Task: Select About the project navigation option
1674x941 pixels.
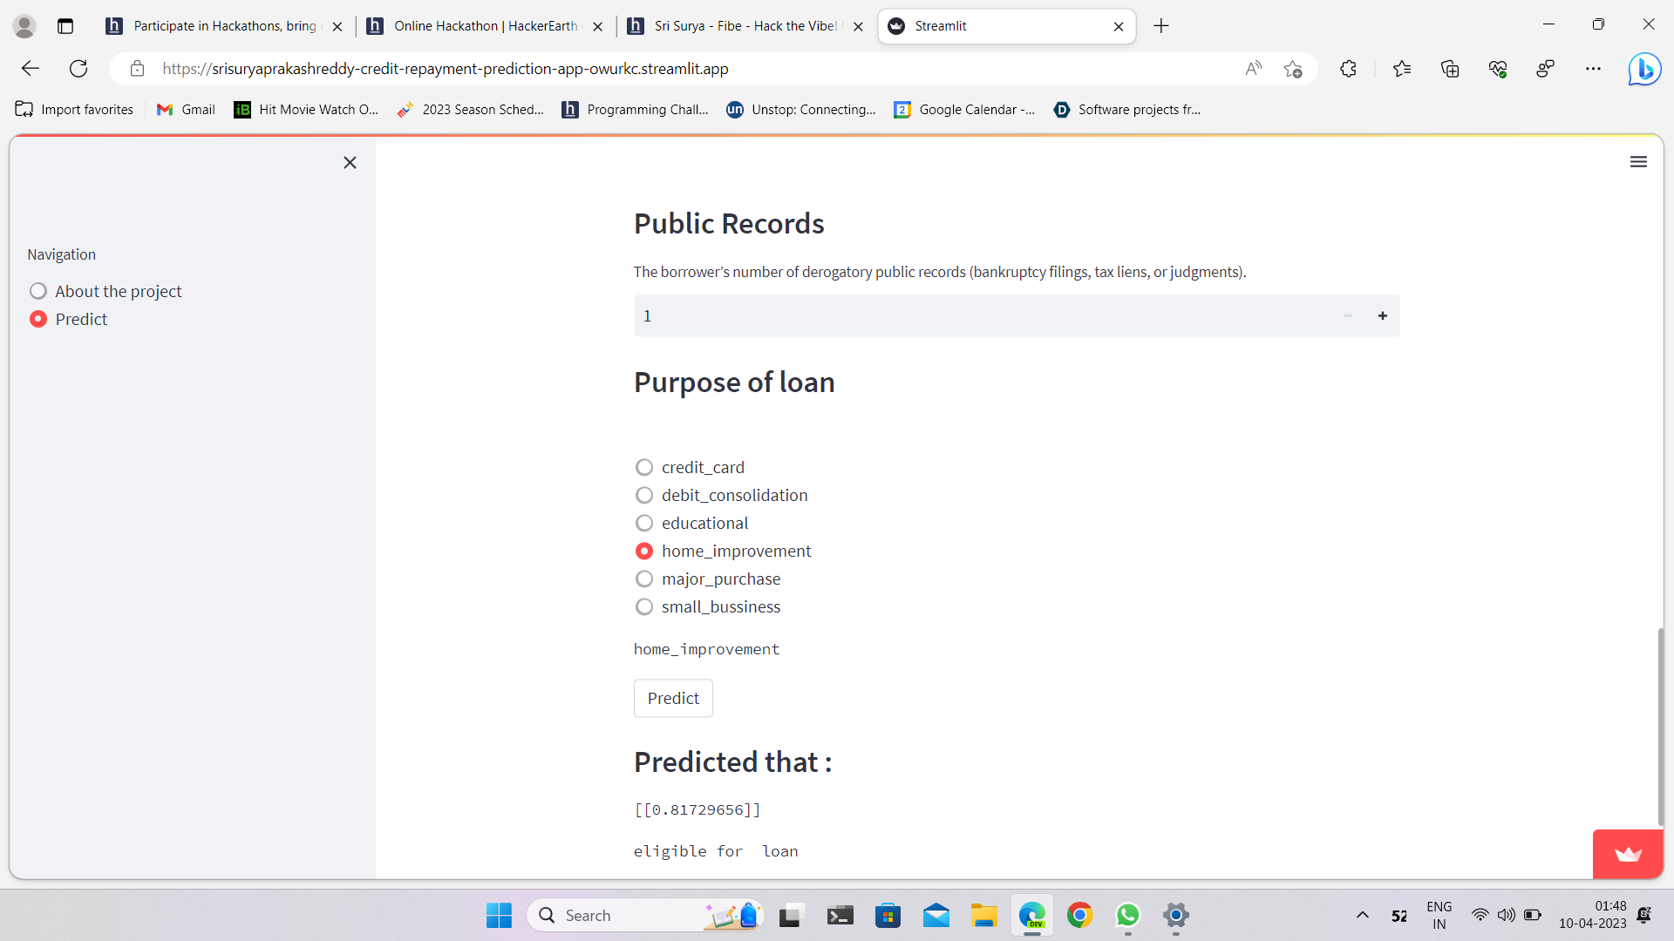Action: click(x=38, y=291)
